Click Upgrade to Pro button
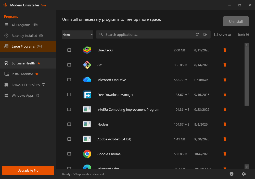Image resolution: width=255 pixels, height=179 pixels. pos(28,170)
